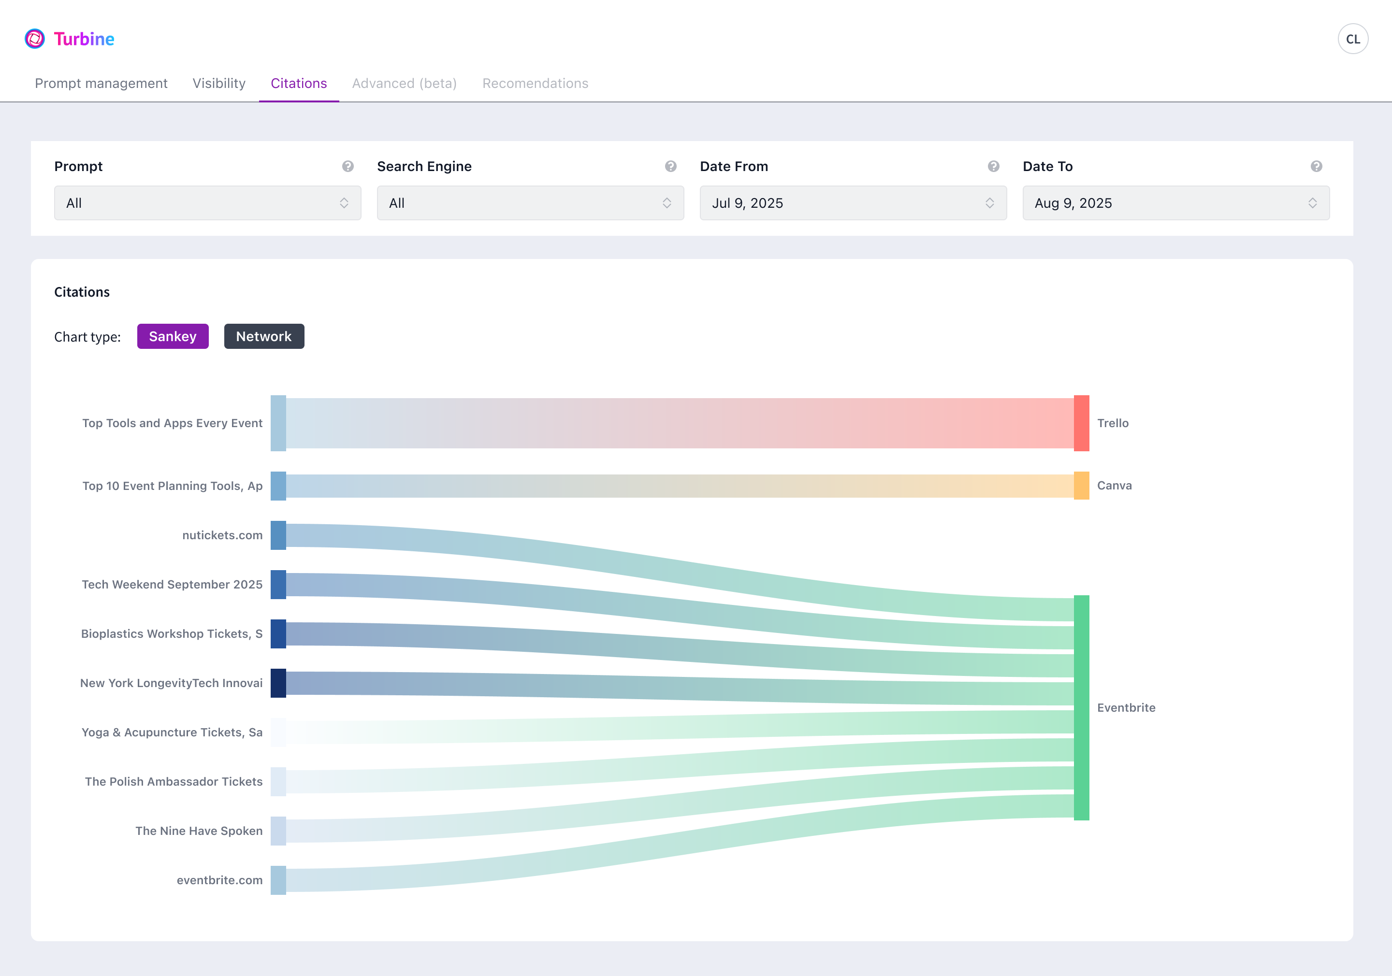Image resolution: width=1392 pixels, height=976 pixels.
Task: Click the Date To help icon
Action: pyautogui.click(x=1316, y=166)
